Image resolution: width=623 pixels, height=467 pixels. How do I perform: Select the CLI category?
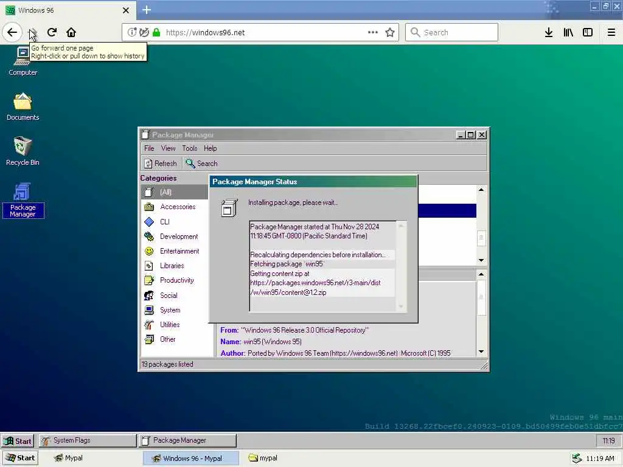point(175,221)
